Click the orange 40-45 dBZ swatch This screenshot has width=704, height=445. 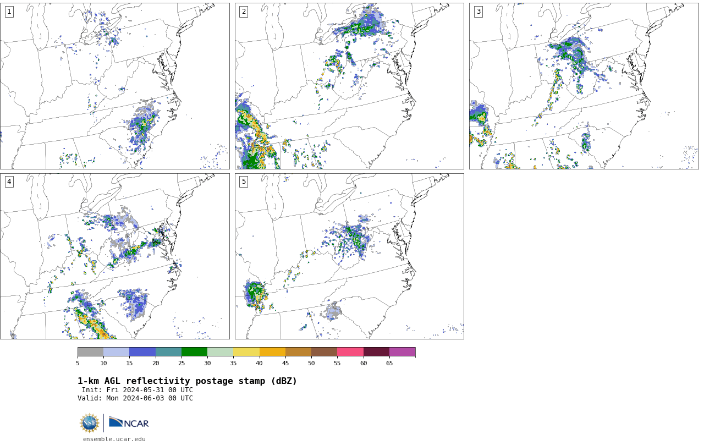pyautogui.click(x=272, y=352)
